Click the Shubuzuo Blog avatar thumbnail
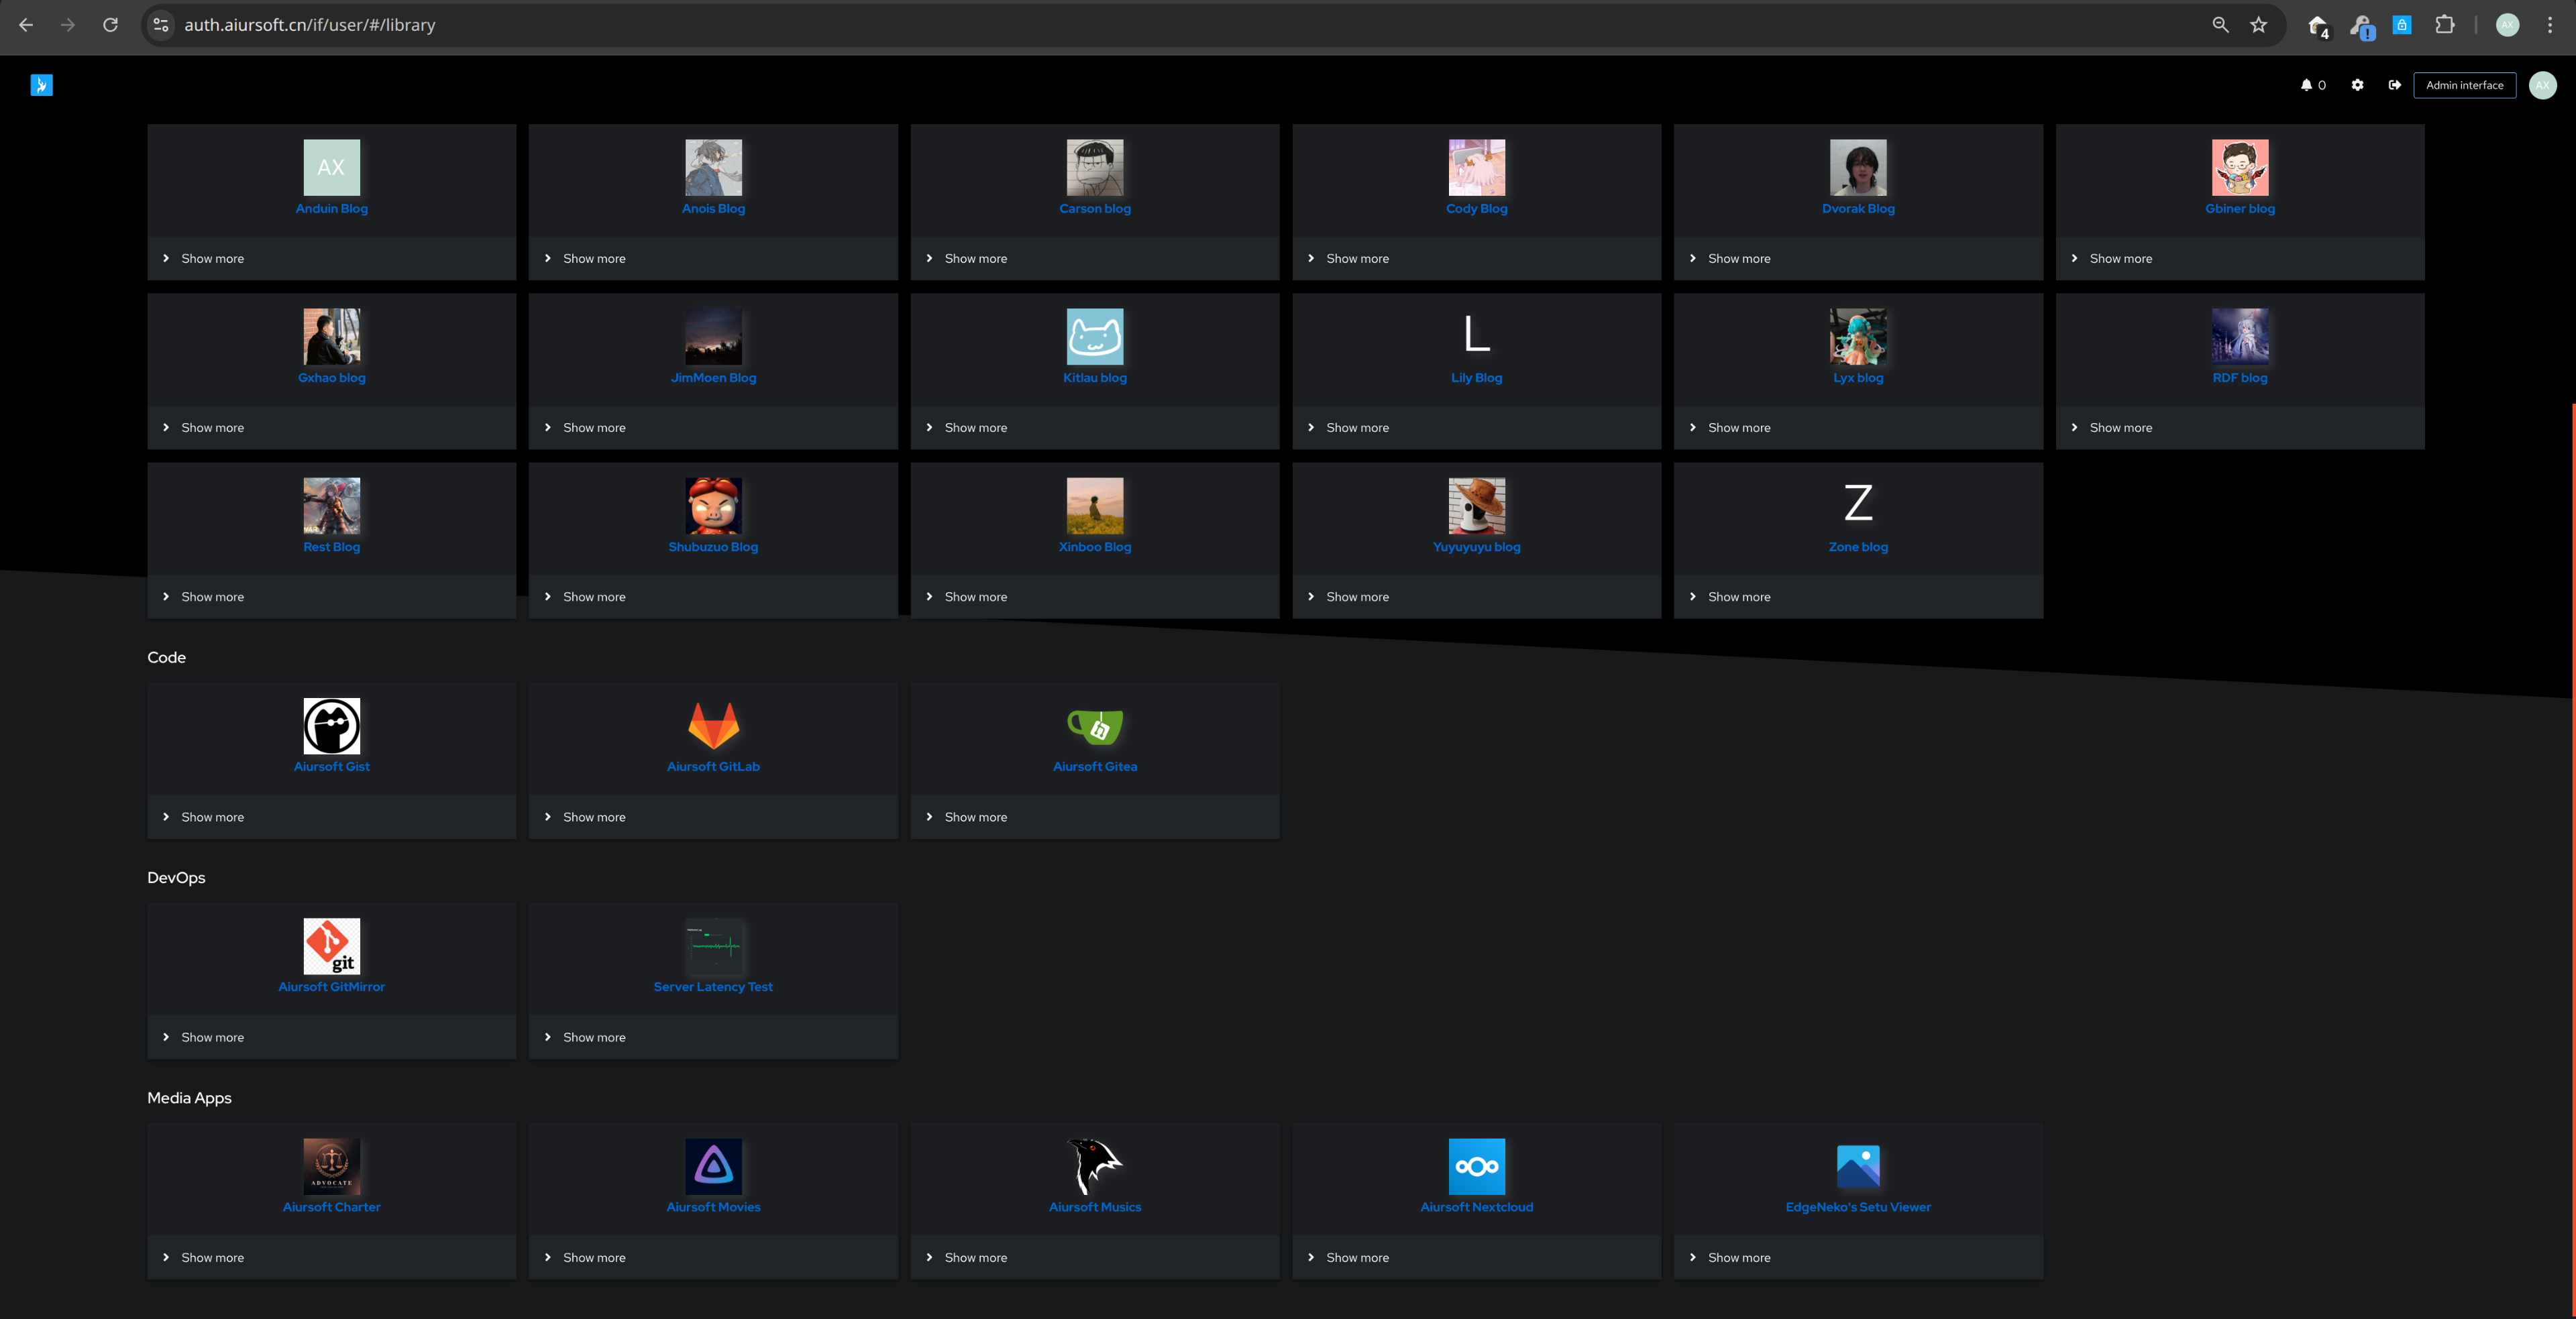Screen dimensions: 2576x1319 click(713, 506)
